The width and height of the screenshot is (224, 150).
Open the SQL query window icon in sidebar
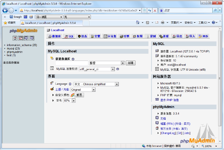(x=21, y=38)
